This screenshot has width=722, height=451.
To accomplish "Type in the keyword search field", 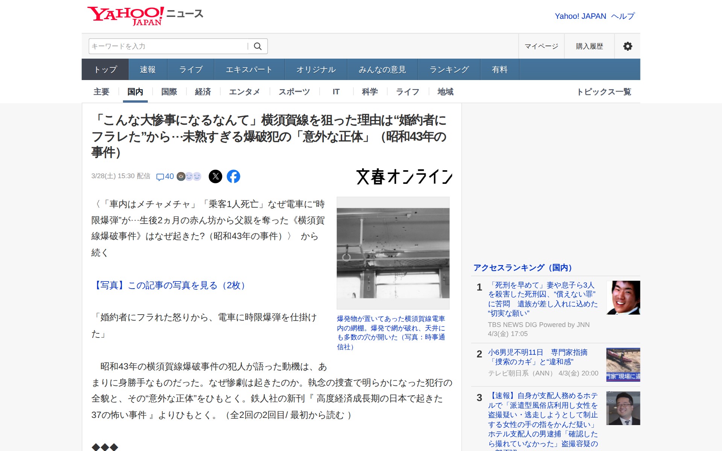I will coord(167,46).
